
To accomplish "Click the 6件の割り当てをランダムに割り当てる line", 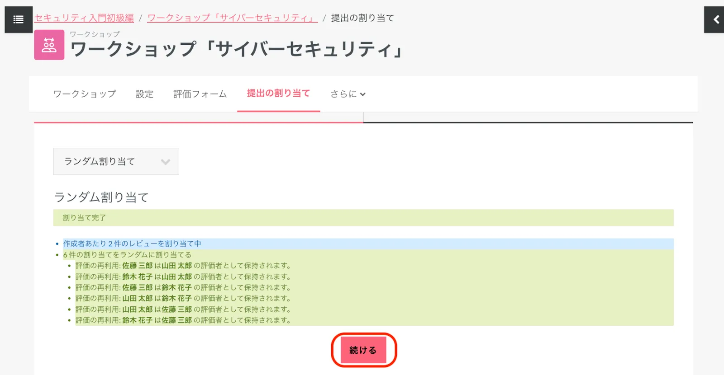I will [127, 255].
